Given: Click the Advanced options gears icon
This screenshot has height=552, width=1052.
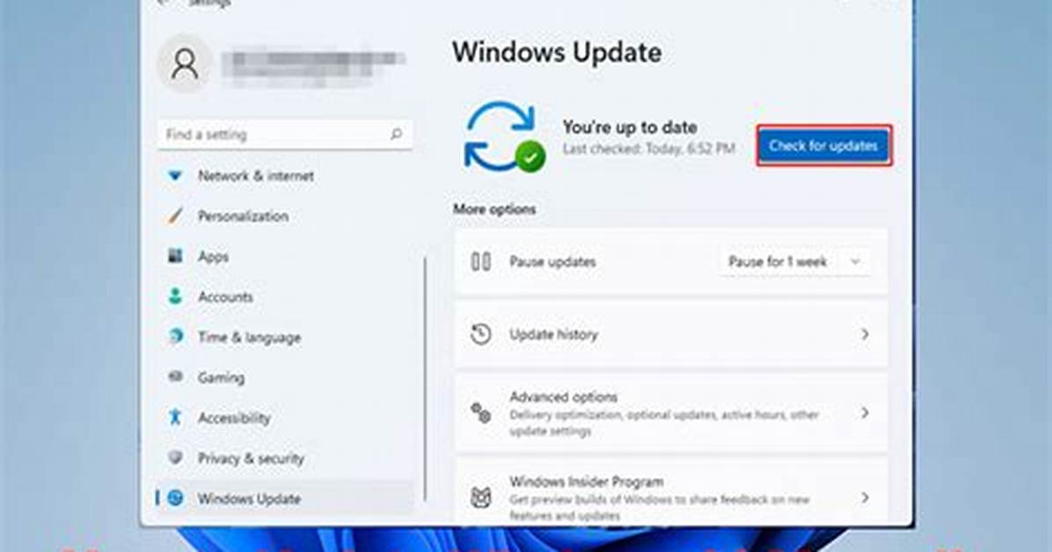Looking at the screenshot, I should (x=481, y=413).
